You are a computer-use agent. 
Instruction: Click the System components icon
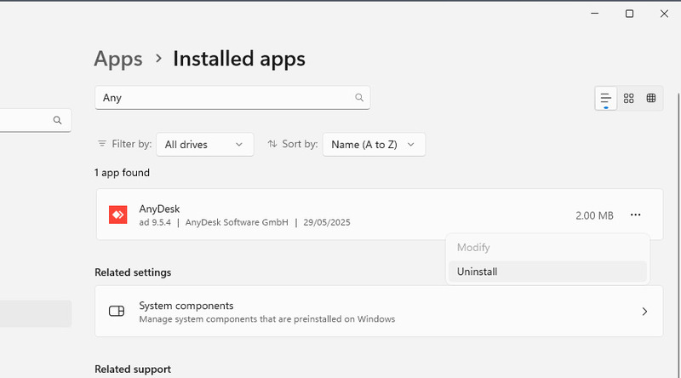click(117, 311)
